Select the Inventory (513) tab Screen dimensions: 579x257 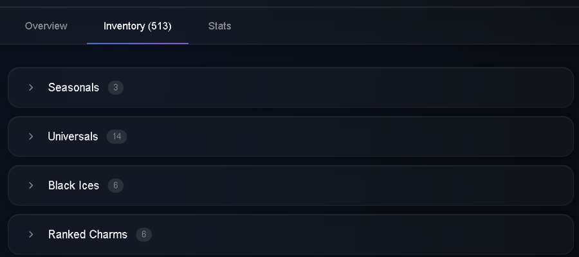click(x=138, y=26)
